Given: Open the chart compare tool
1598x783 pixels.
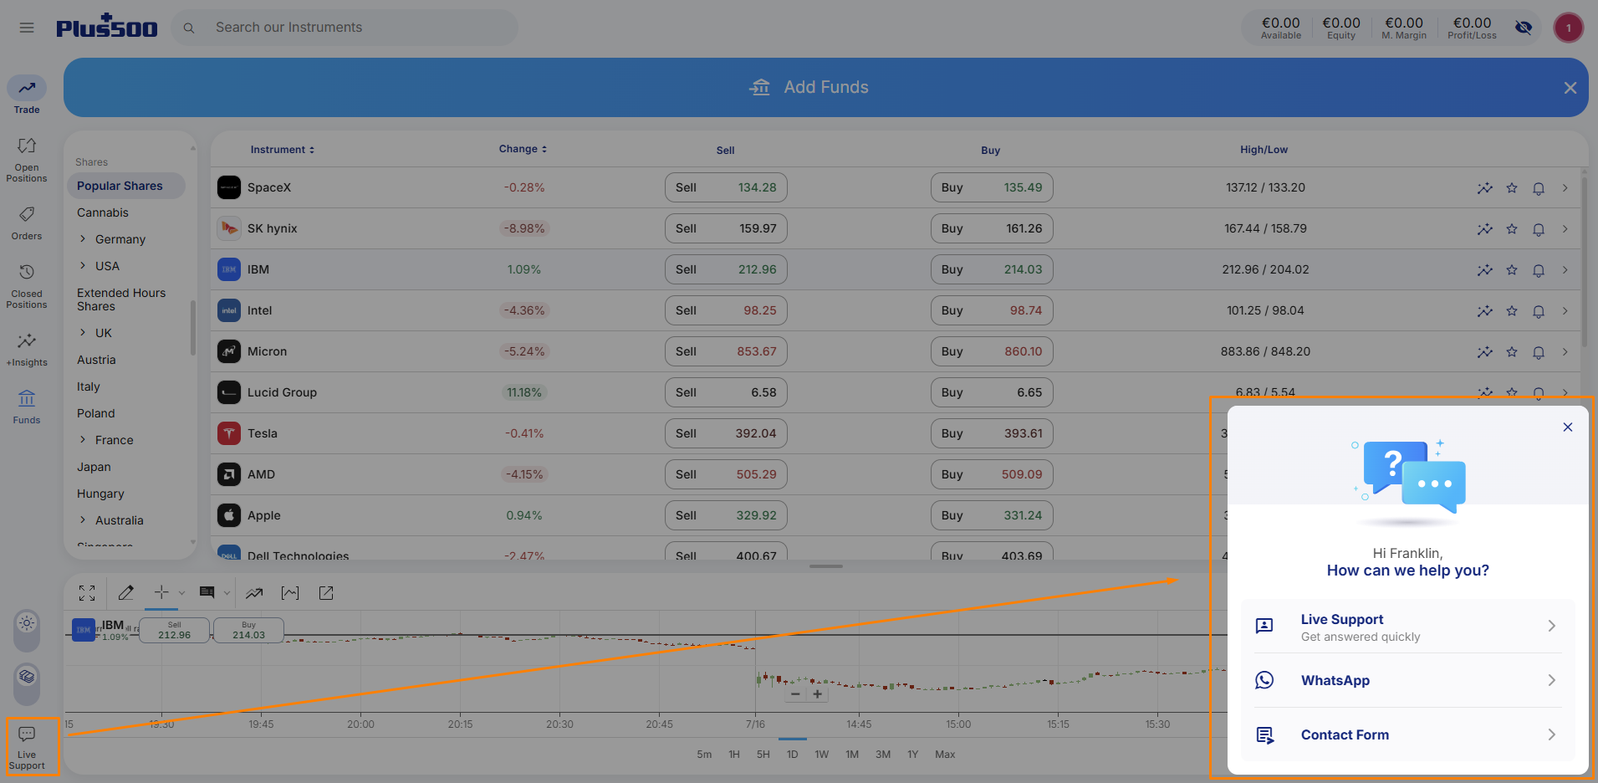Looking at the screenshot, I should (290, 593).
